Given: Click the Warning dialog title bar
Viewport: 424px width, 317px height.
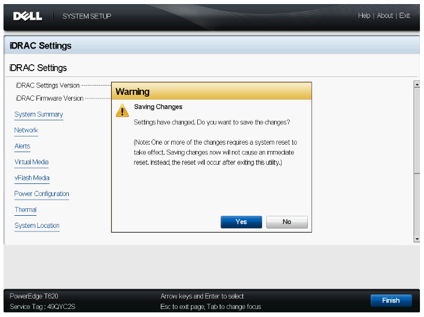Looking at the screenshot, I should (x=212, y=91).
